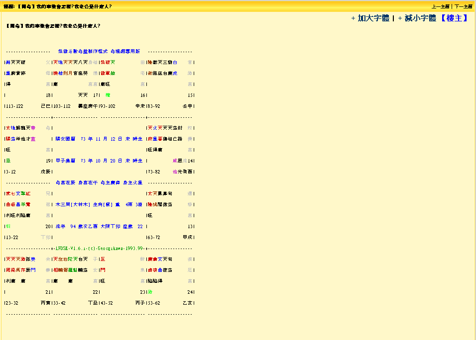Click the blue 紫微斗數命盤製作程式 heading
The width and height of the screenshot is (476, 340).
tap(99, 51)
